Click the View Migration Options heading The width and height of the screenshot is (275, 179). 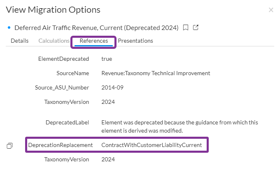[x=53, y=10]
